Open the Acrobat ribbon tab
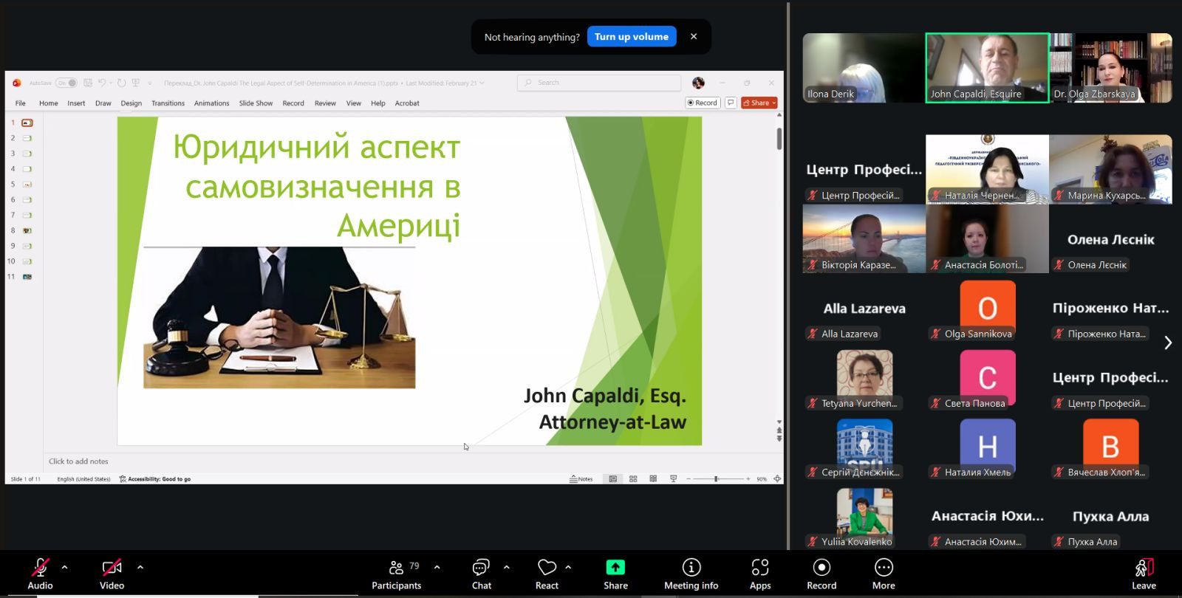1182x598 pixels. 407,103
